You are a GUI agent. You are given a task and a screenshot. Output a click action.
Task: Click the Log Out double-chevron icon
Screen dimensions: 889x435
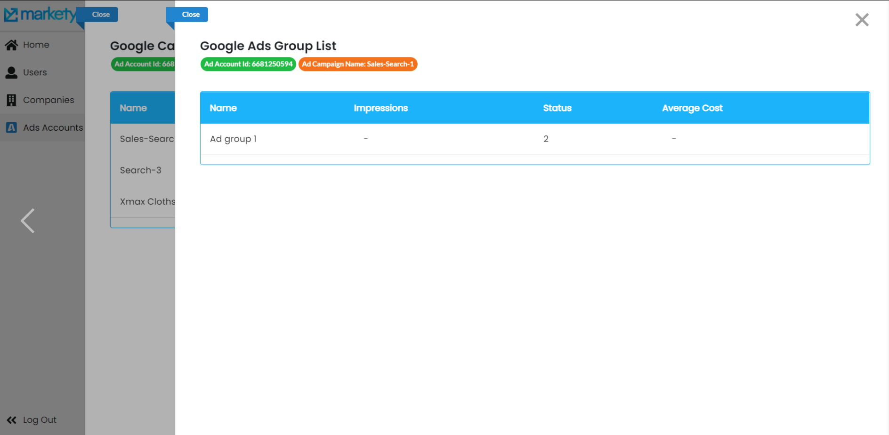[11, 420]
